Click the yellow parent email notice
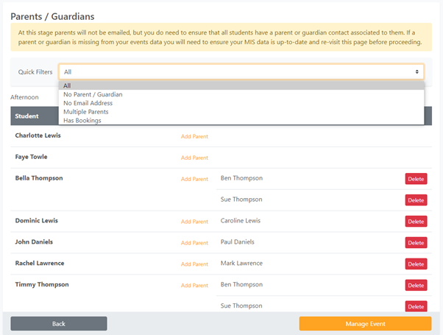 click(221, 37)
